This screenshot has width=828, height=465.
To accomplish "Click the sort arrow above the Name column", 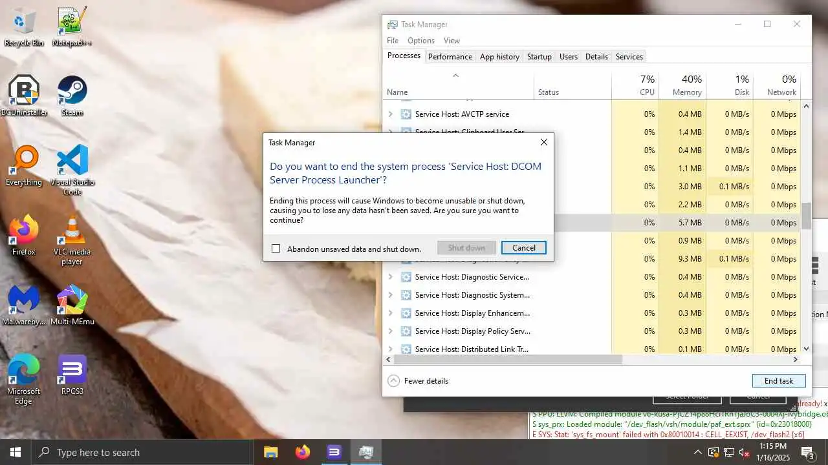I will pos(455,76).
